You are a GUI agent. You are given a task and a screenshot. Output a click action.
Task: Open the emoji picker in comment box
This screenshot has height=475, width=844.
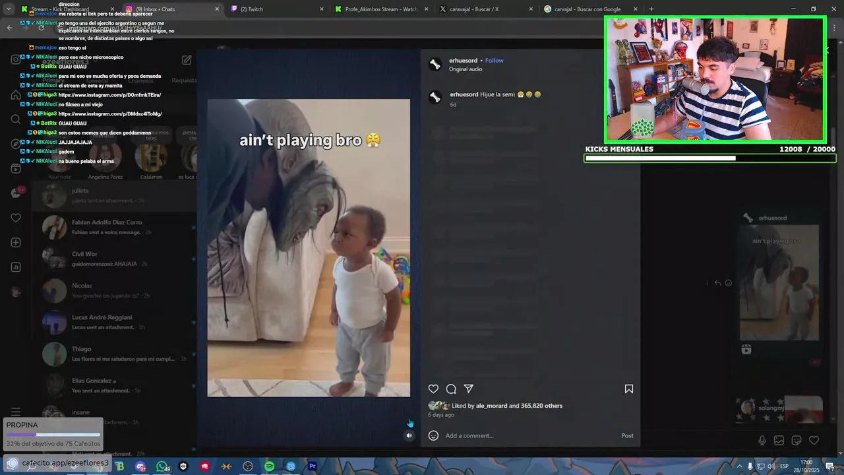(433, 435)
